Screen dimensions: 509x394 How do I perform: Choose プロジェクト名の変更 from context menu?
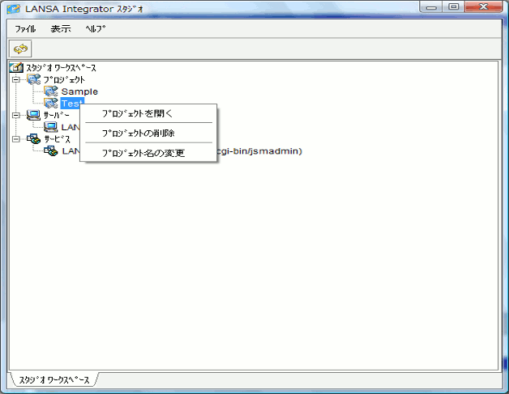(x=148, y=153)
